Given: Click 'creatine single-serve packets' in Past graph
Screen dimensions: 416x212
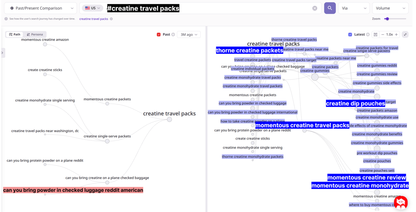Looking at the screenshot, I should coord(107,136).
